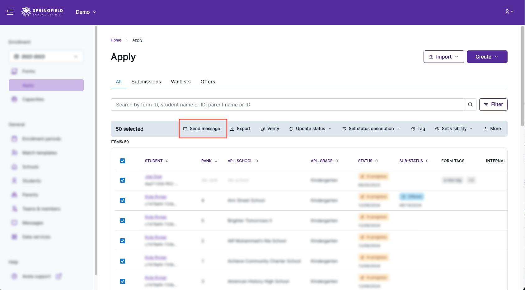Image resolution: width=525 pixels, height=290 pixels.
Task: Click the search magnifier icon
Action: 470,105
